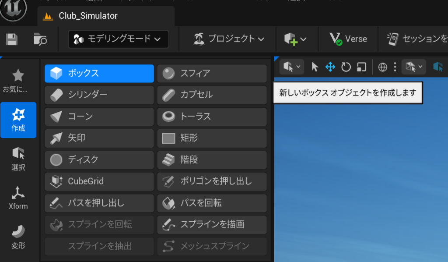The width and height of the screenshot is (448, 262).
Task: Select the scale gizmo tool
Action: point(361,67)
